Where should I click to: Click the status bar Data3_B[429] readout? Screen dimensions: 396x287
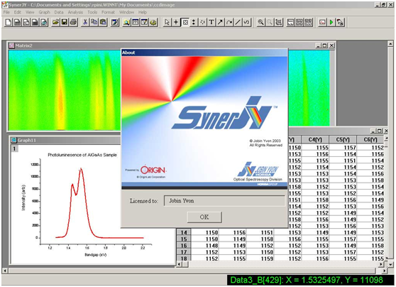tap(307, 280)
